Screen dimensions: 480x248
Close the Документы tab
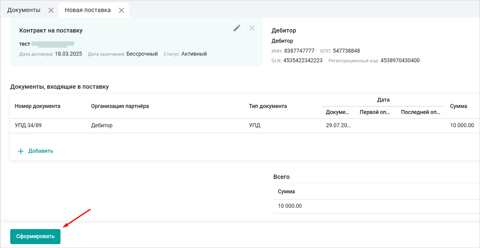[x=51, y=10]
